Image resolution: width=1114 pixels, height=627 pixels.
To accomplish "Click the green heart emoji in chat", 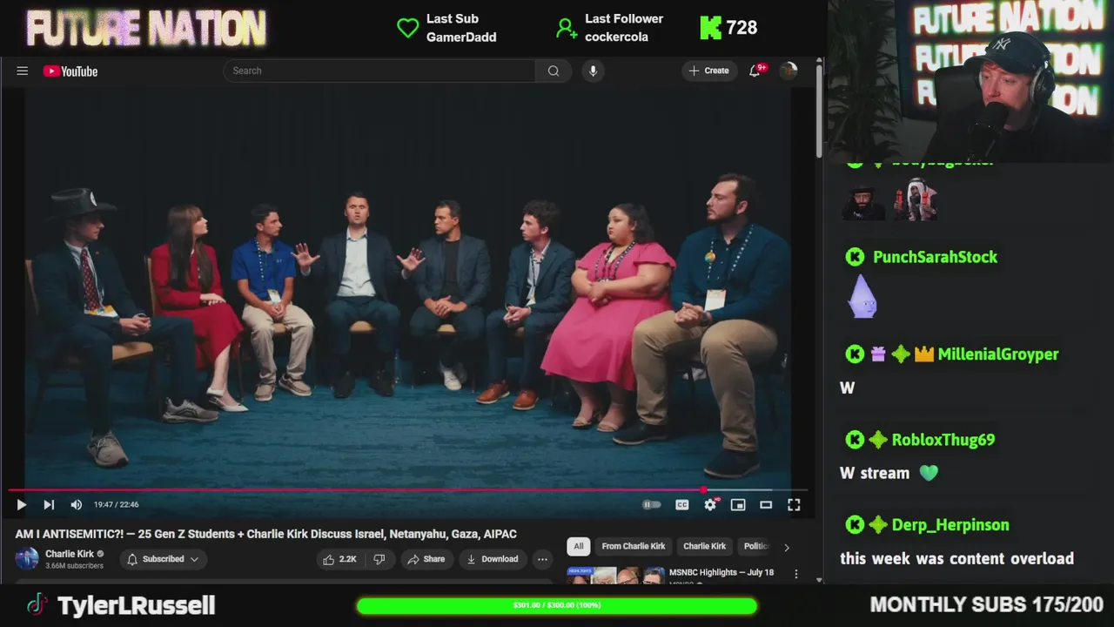I will click(x=929, y=473).
